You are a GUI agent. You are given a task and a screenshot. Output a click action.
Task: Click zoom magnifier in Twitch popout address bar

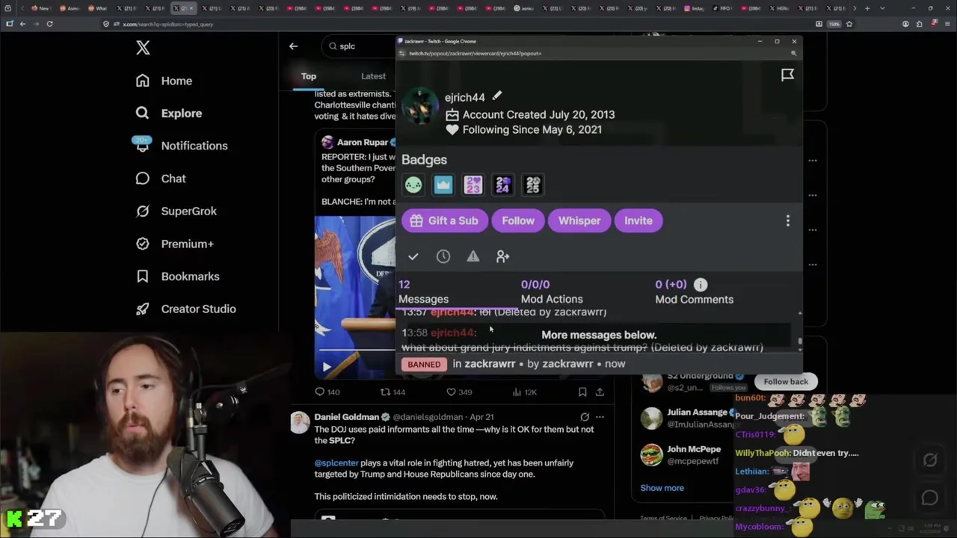794,54
